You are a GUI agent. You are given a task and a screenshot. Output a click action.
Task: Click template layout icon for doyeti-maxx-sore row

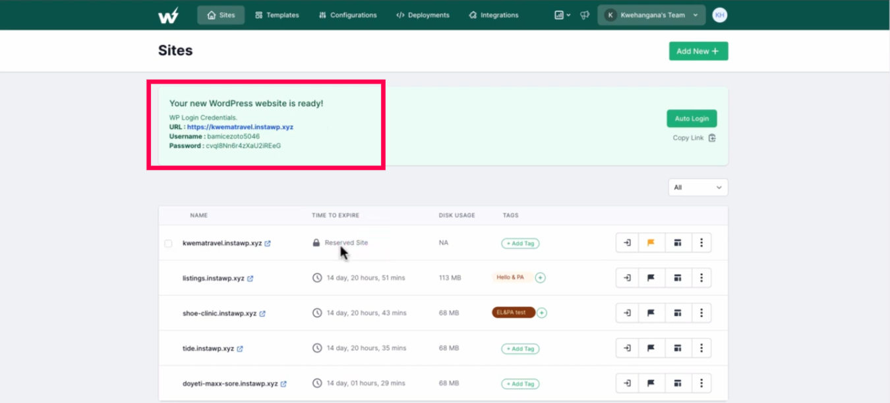tap(677, 383)
